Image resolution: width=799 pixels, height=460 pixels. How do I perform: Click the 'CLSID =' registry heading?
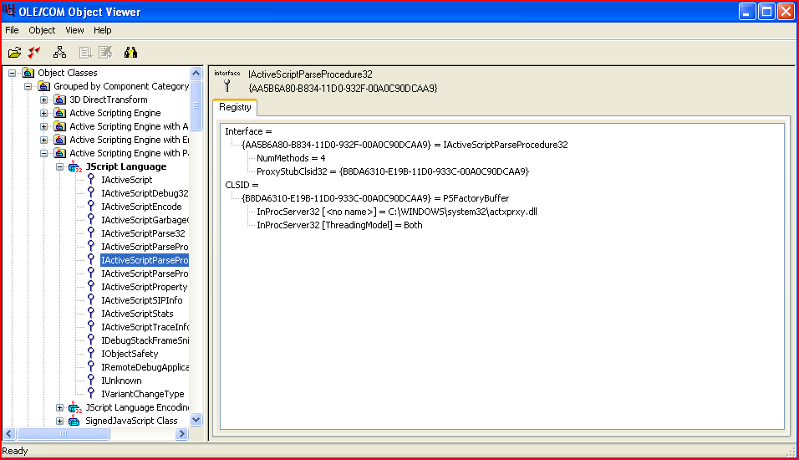242,185
